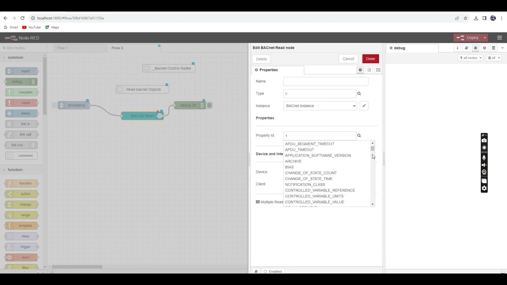Image resolution: width=507 pixels, height=285 pixels.
Task: Open the debug messages bug icon
Action: coord(475,48)
